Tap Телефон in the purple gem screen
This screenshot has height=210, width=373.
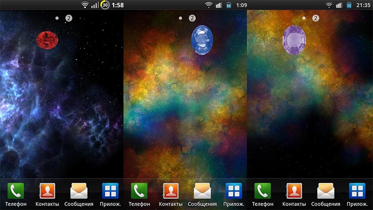262,191
